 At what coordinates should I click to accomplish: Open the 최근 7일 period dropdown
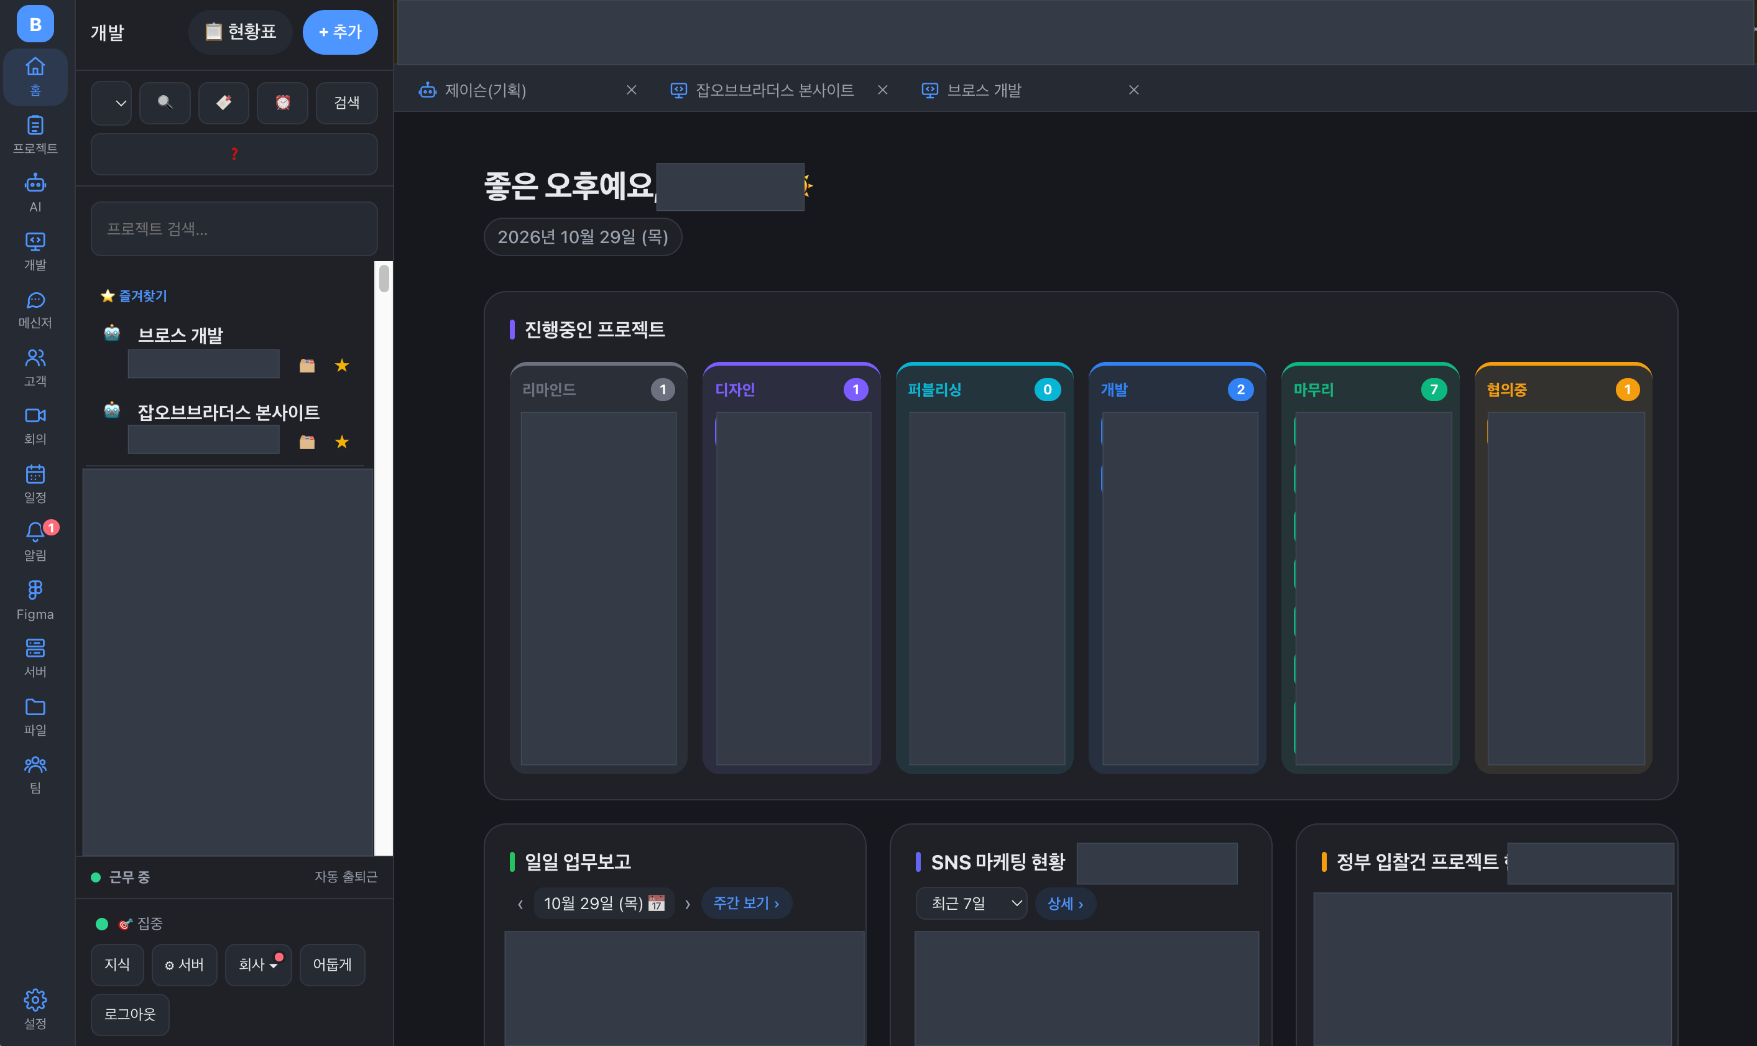click(x=971, y=903)
